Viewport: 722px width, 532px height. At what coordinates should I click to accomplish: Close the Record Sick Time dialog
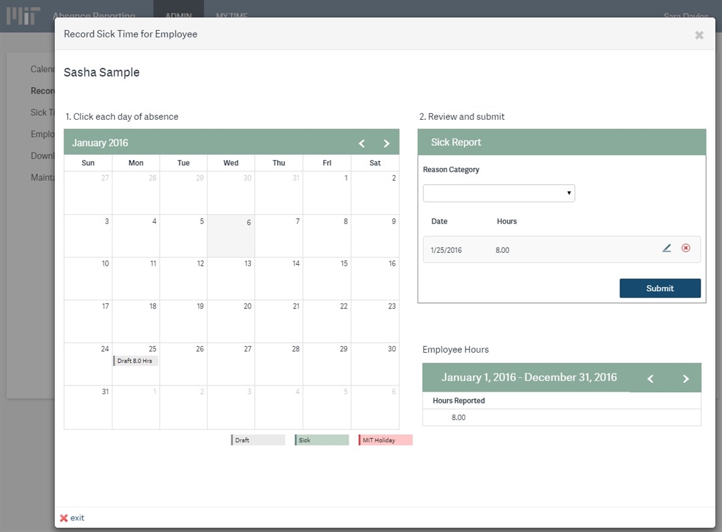tap(699, 35)
